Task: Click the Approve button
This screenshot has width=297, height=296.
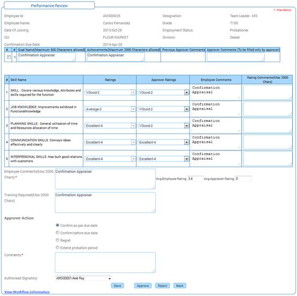Action: [143, 286]
